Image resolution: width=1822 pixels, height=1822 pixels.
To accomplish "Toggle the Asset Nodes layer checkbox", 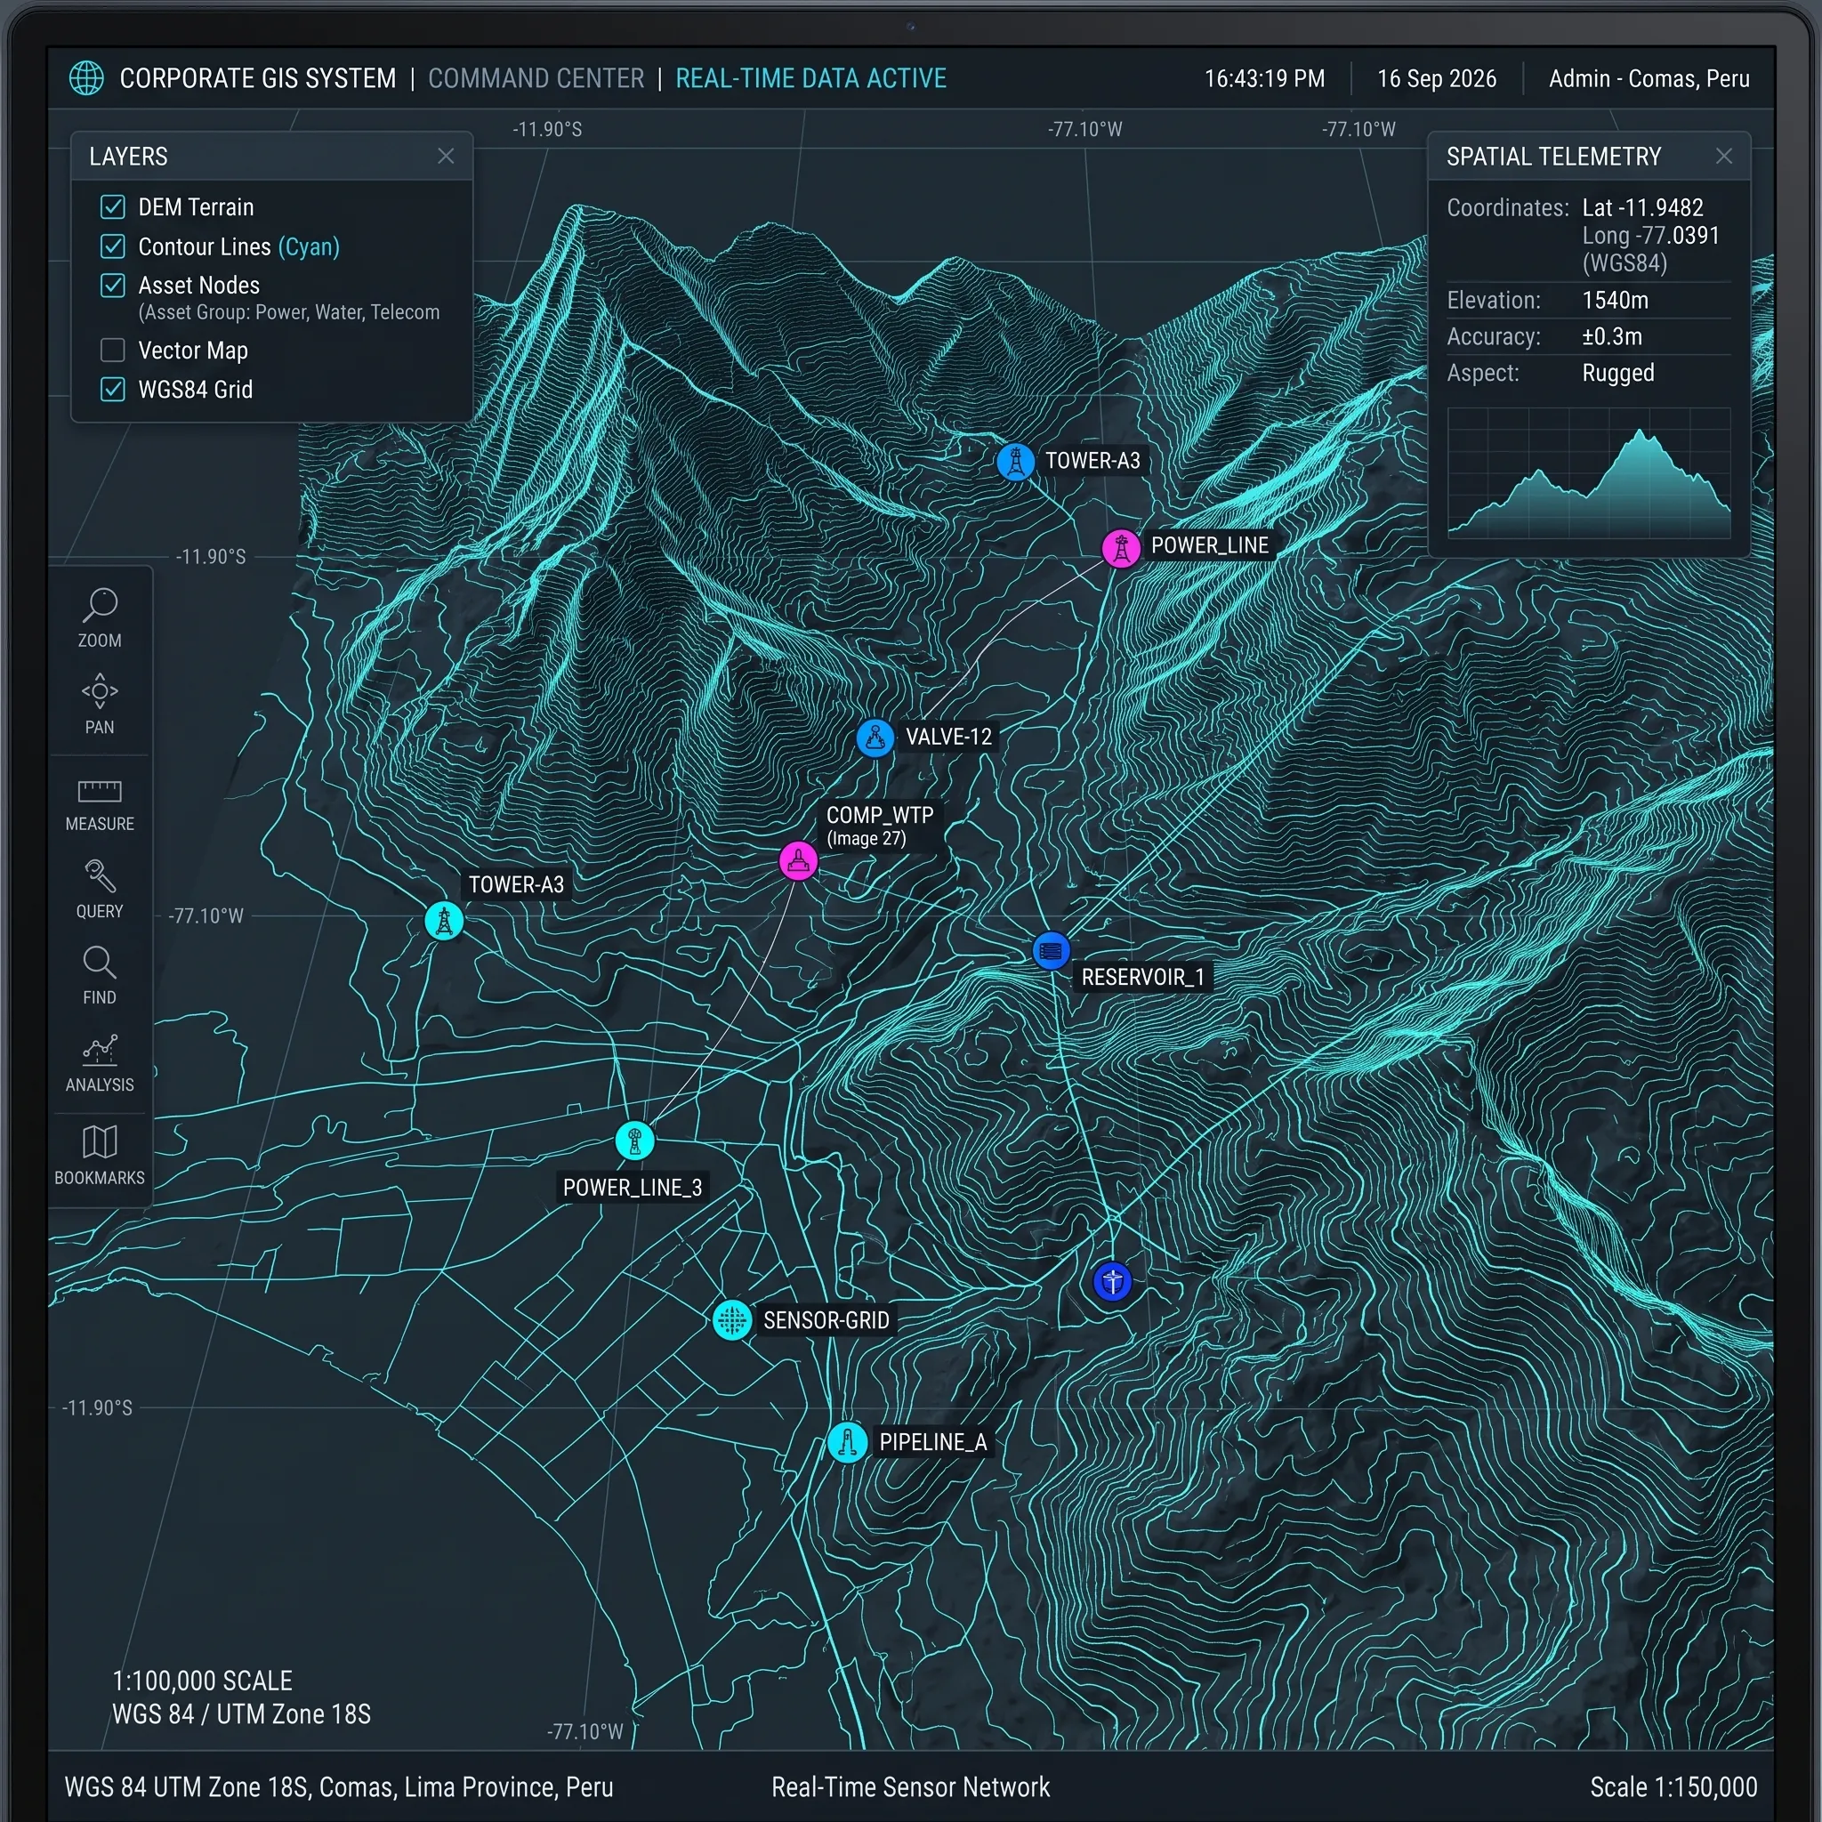I will click(113, 285).
